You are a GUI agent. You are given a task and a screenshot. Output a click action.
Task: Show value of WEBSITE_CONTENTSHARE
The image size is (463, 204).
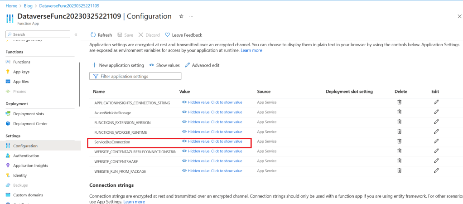tap(212, 161)
